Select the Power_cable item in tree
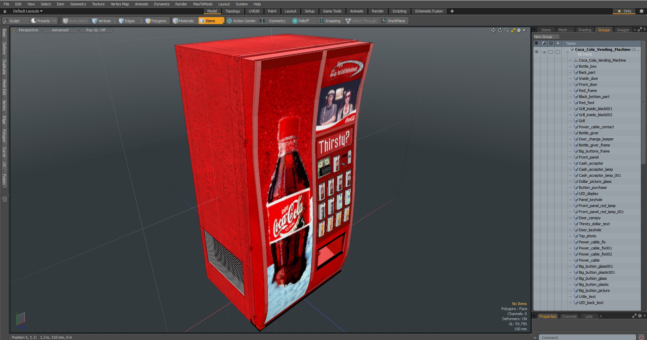Viewport: 647px width, 340px height. pos(589,260)
